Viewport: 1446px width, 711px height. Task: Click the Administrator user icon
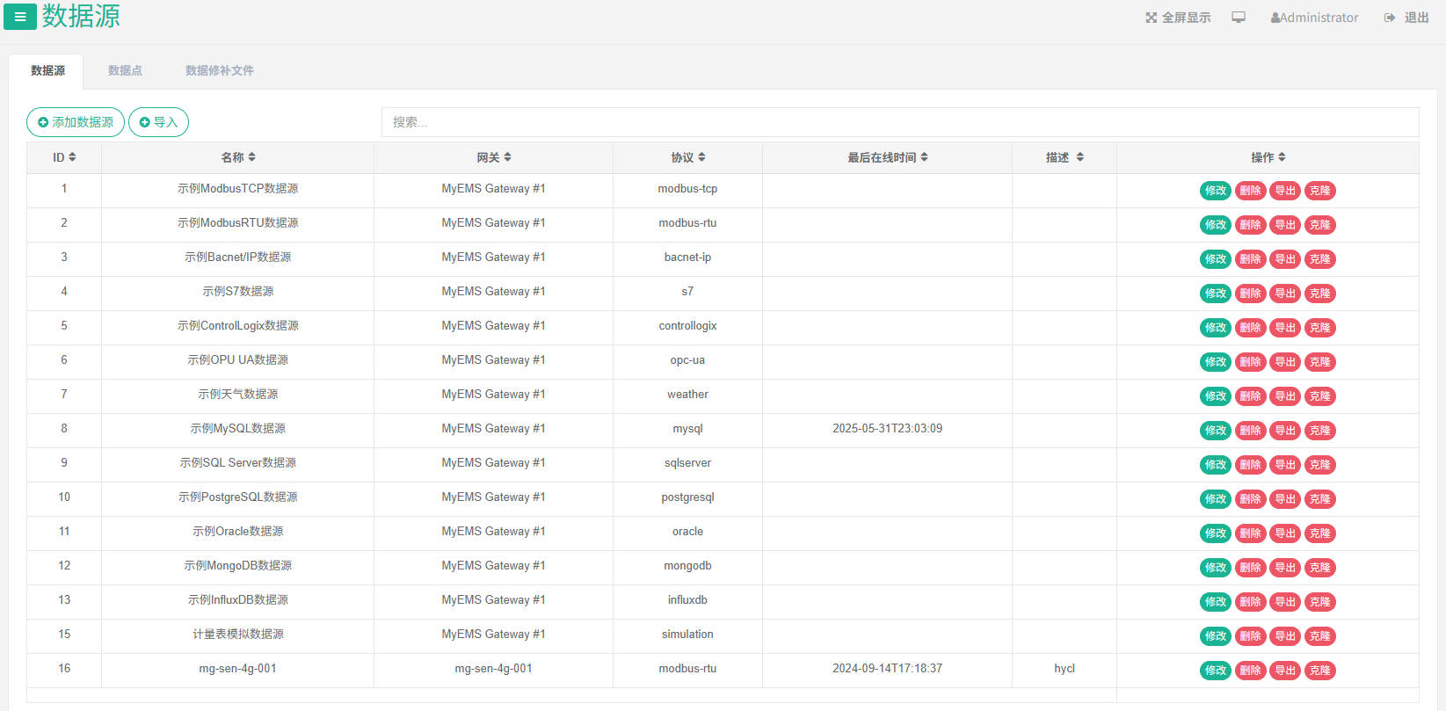(1275, 18)
